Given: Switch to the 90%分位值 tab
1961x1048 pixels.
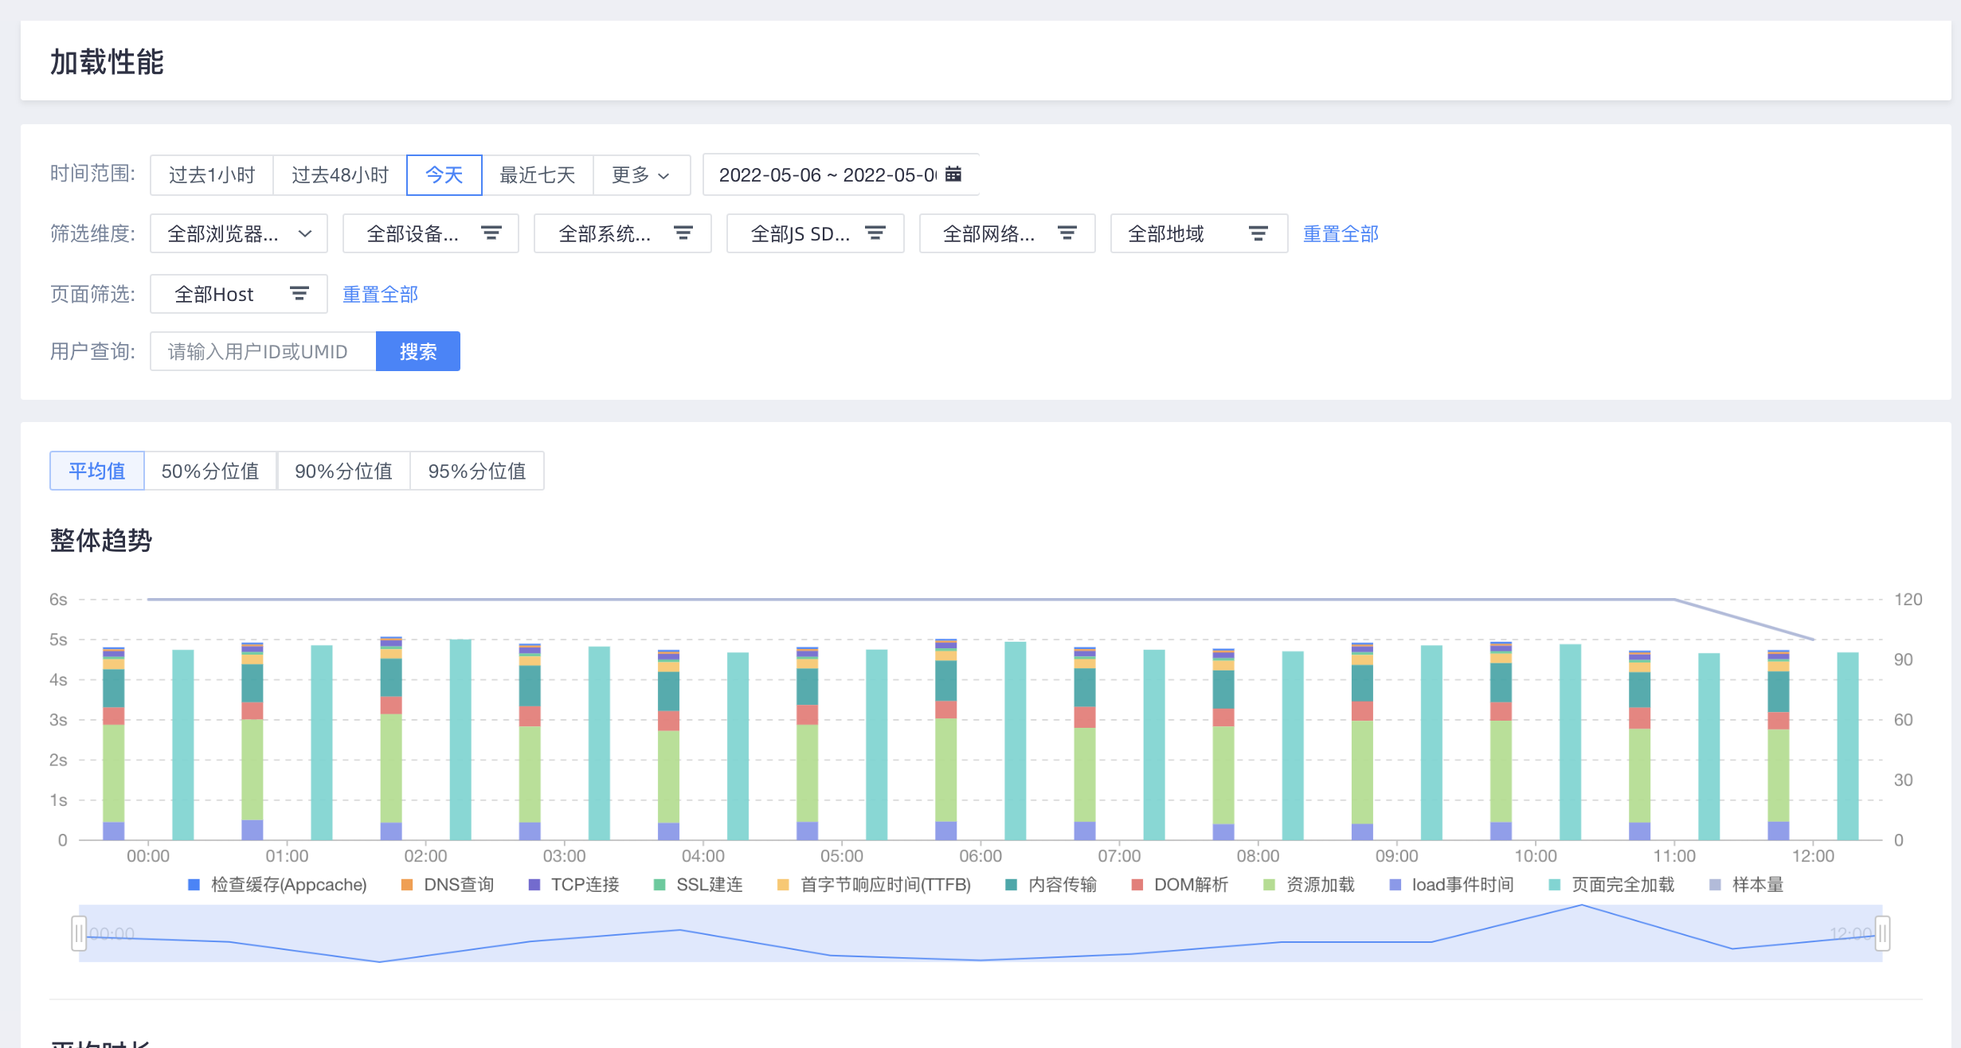Looking at the screenshot, I should (343, 471).
